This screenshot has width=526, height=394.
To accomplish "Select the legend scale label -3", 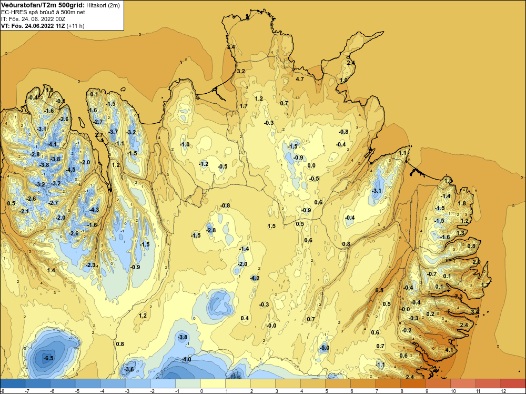I will [127, 391].
